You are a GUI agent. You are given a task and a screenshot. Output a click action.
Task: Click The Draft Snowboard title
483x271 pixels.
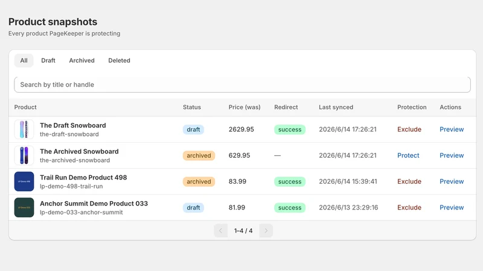pos(72,125)
